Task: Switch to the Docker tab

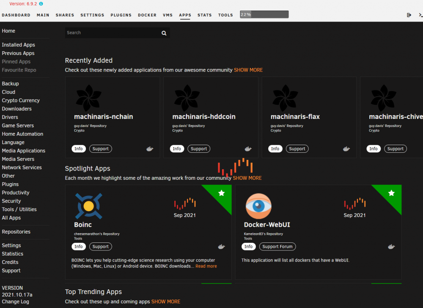Action: click(x=147, y=15)
